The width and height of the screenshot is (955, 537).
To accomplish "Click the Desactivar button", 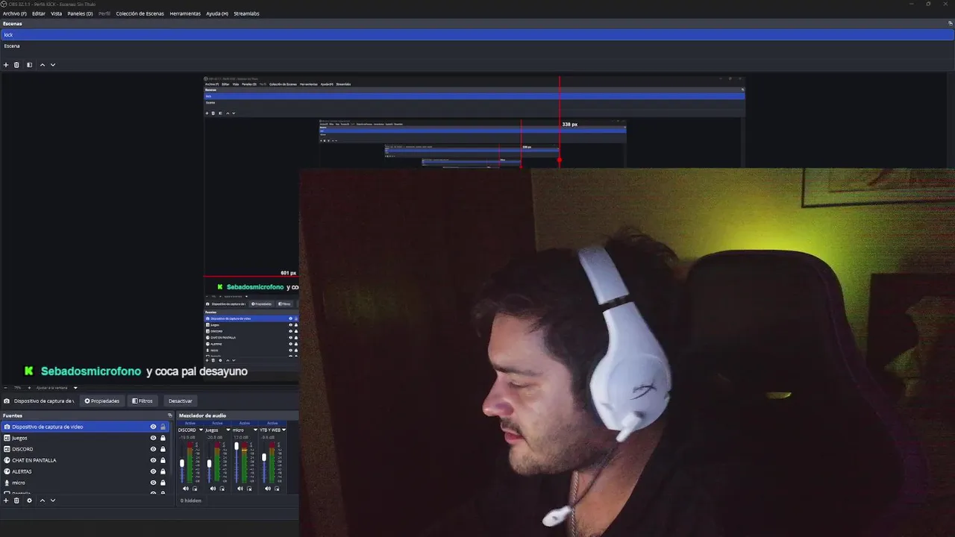I will 181,401.
